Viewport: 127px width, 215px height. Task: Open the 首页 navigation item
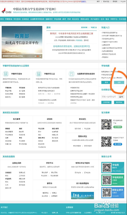click(x=2, y=19)
